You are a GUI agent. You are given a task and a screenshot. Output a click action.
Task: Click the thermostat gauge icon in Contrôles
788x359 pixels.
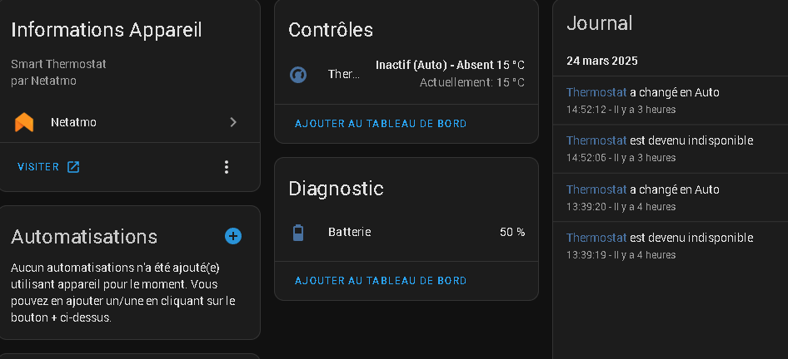pyautogui.click(x=298, y=74)
